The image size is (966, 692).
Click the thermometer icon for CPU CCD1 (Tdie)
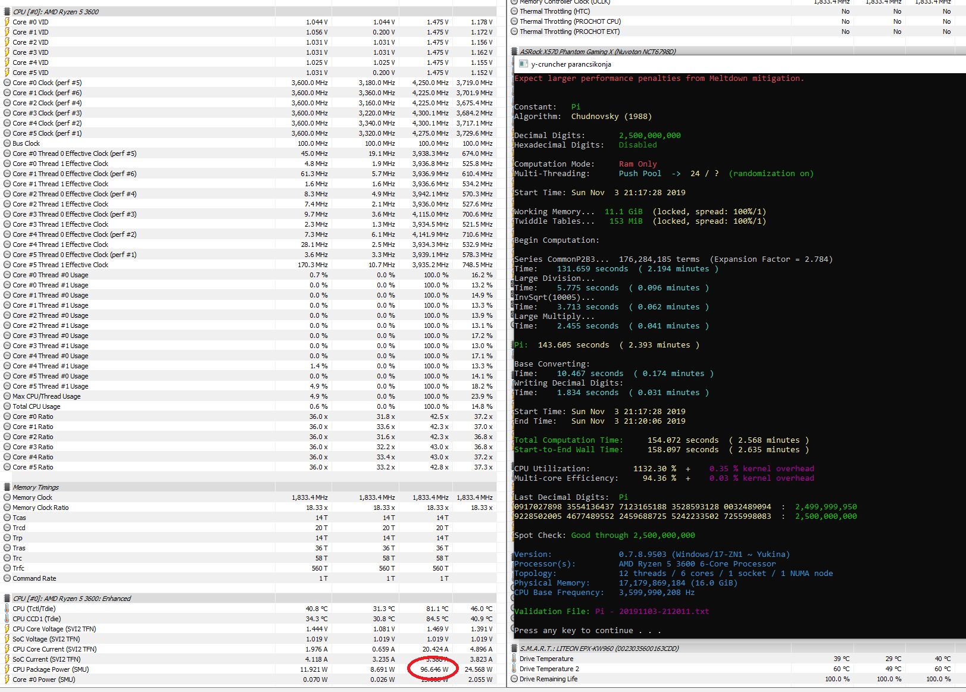[7, 619]
